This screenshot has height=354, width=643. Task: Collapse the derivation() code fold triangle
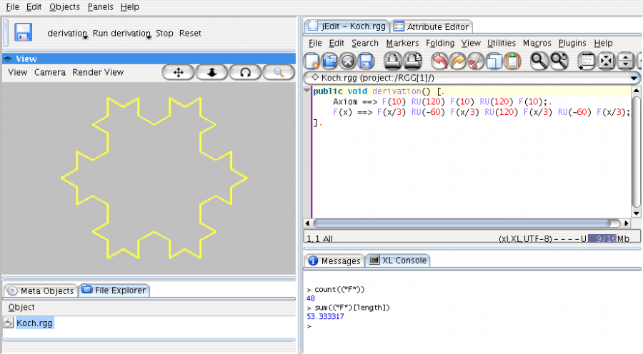coord(306,91)
